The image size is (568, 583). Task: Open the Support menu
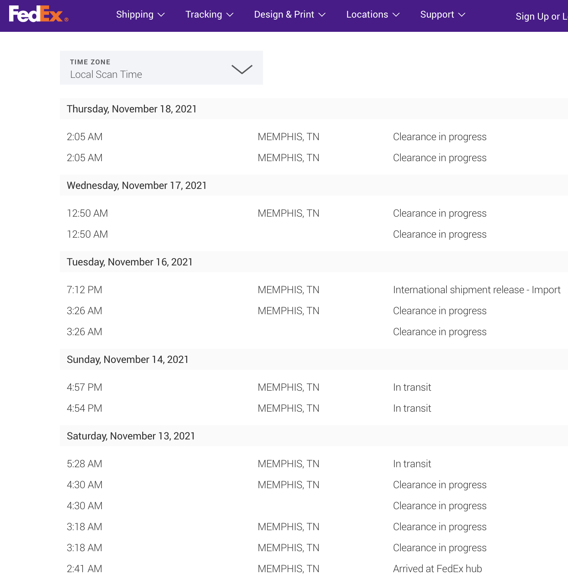tap(437, 15)
